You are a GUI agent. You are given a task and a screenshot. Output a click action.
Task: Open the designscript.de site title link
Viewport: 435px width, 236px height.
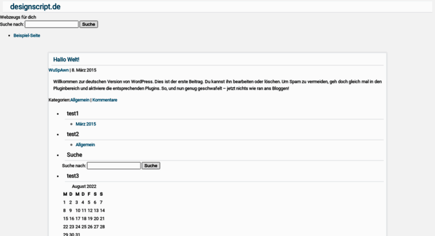tap(35, 7)
